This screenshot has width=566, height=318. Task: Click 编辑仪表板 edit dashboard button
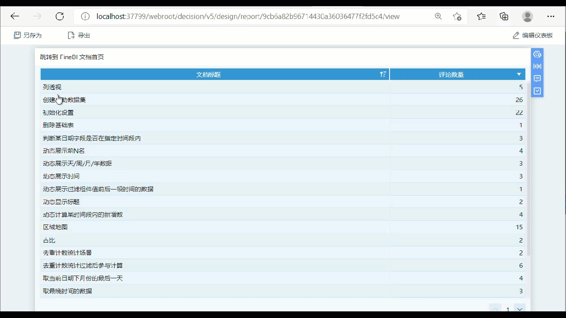click(533, 35)
